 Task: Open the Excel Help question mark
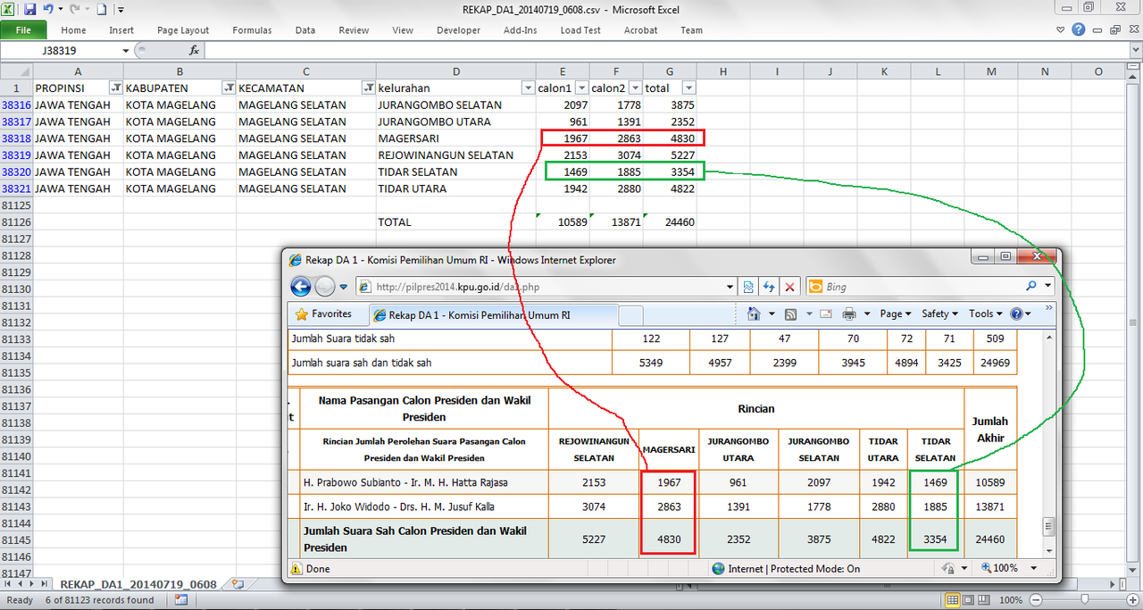(x=1079, y=29)
